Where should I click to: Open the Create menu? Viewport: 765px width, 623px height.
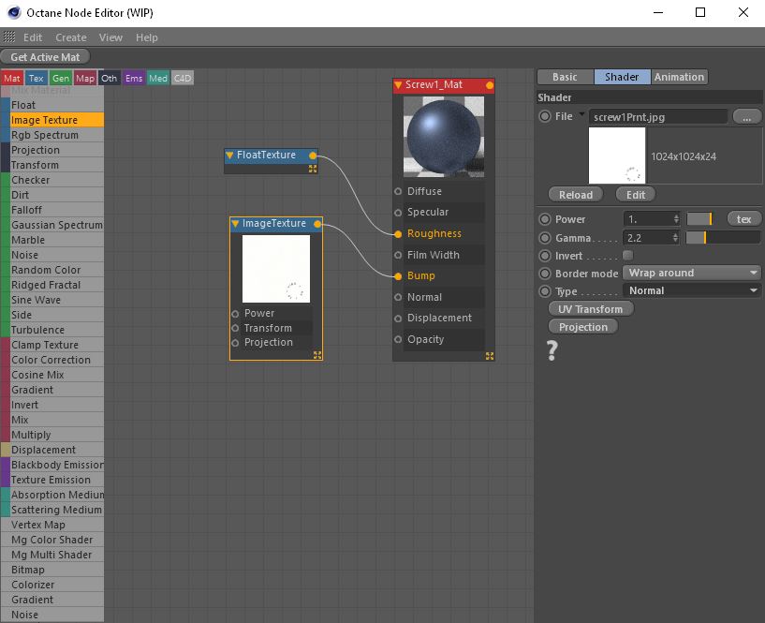click(x=70, y=37)
